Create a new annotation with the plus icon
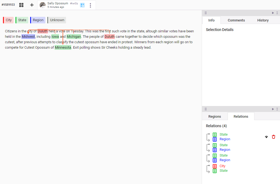This screenshot has width=280, height=184. pos(32,5)
